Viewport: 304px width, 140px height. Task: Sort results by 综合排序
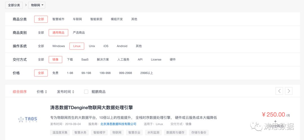pos(20,92)
